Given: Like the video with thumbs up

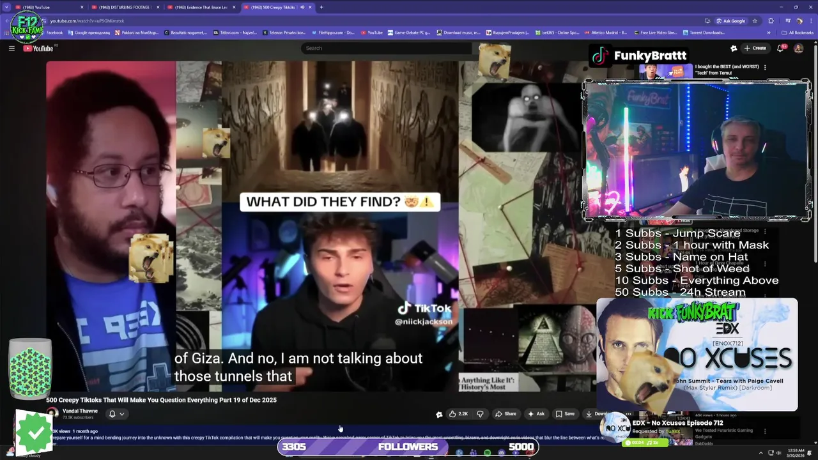Looking at the screenshot, I should (x=459, y=413).
